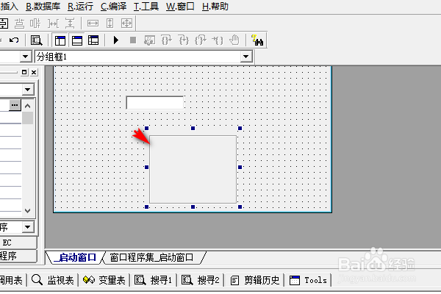Click the property scrollbar thumb

coord(28,118)
